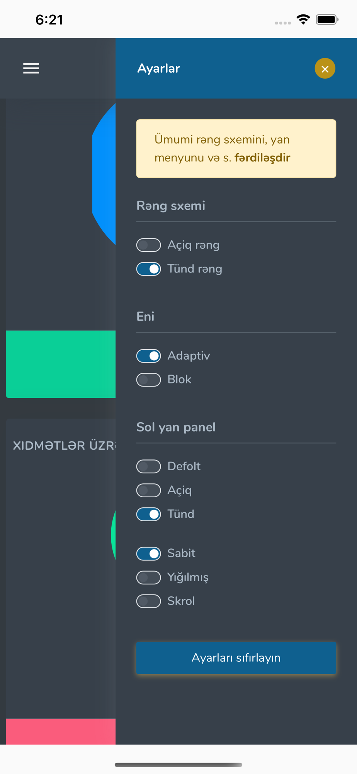
Task: Toggle the Sabit sidebar switch
Action: [149, 553]
